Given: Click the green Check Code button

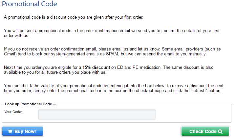Looking at the screenshot, I should click(205, 131).
